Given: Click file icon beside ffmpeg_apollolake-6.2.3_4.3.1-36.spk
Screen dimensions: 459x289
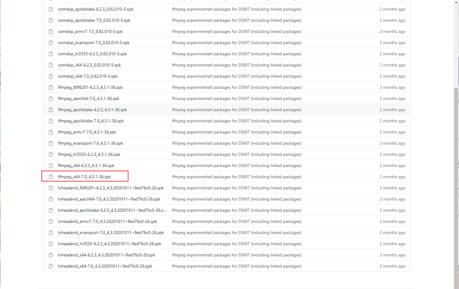Looking at the screenshot, I should click(x=51, y=110).
